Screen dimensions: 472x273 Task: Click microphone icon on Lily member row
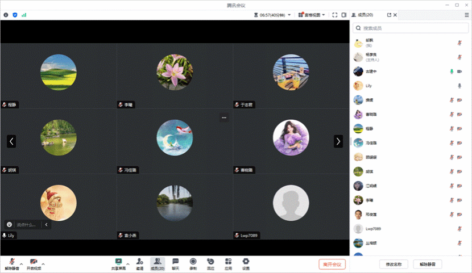(x=459, y=86)
